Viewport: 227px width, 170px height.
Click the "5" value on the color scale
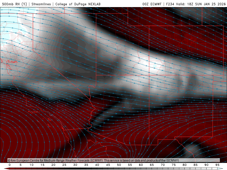click(x=20, y=165)
